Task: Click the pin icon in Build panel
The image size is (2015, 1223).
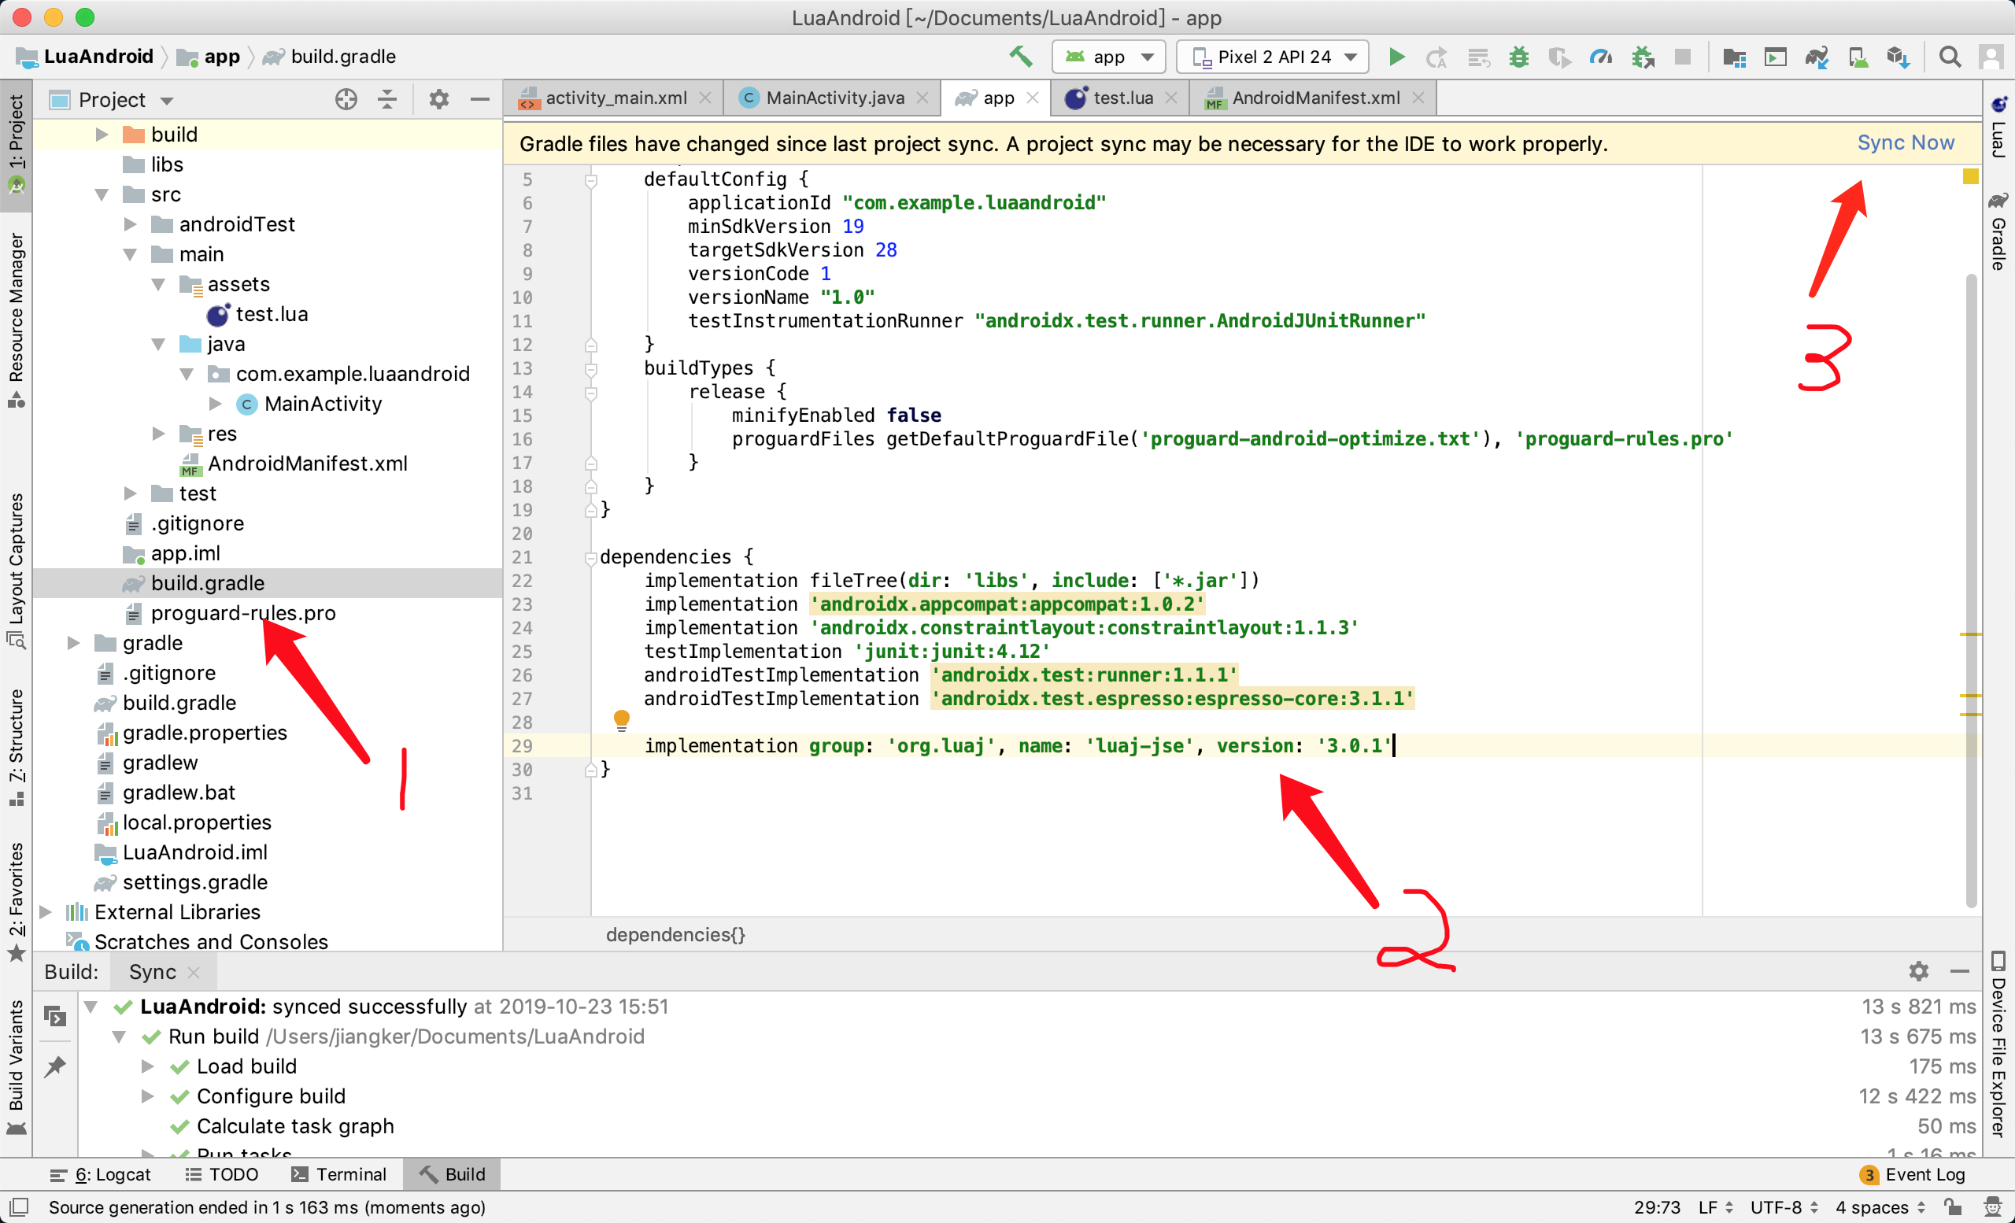Action: pyautogui.click(x=55, y=1066)
